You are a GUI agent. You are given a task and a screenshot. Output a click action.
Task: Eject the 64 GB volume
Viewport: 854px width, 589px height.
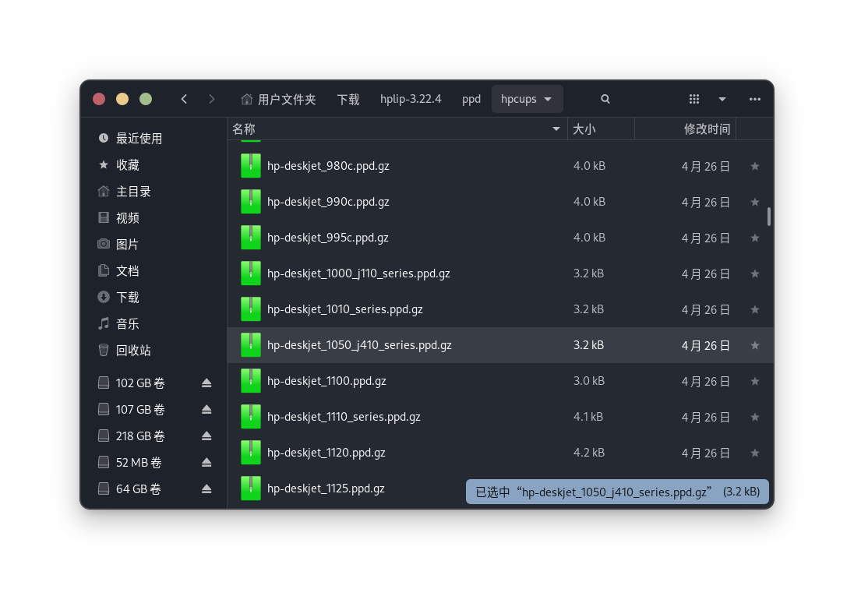[x=206, y=489]
